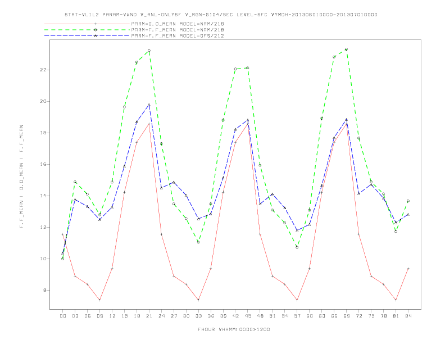Click the green NAM peak marker at hour 21
Image resolution: width=445 pixels, height=344 pixels.
click(x=149, y=51)
